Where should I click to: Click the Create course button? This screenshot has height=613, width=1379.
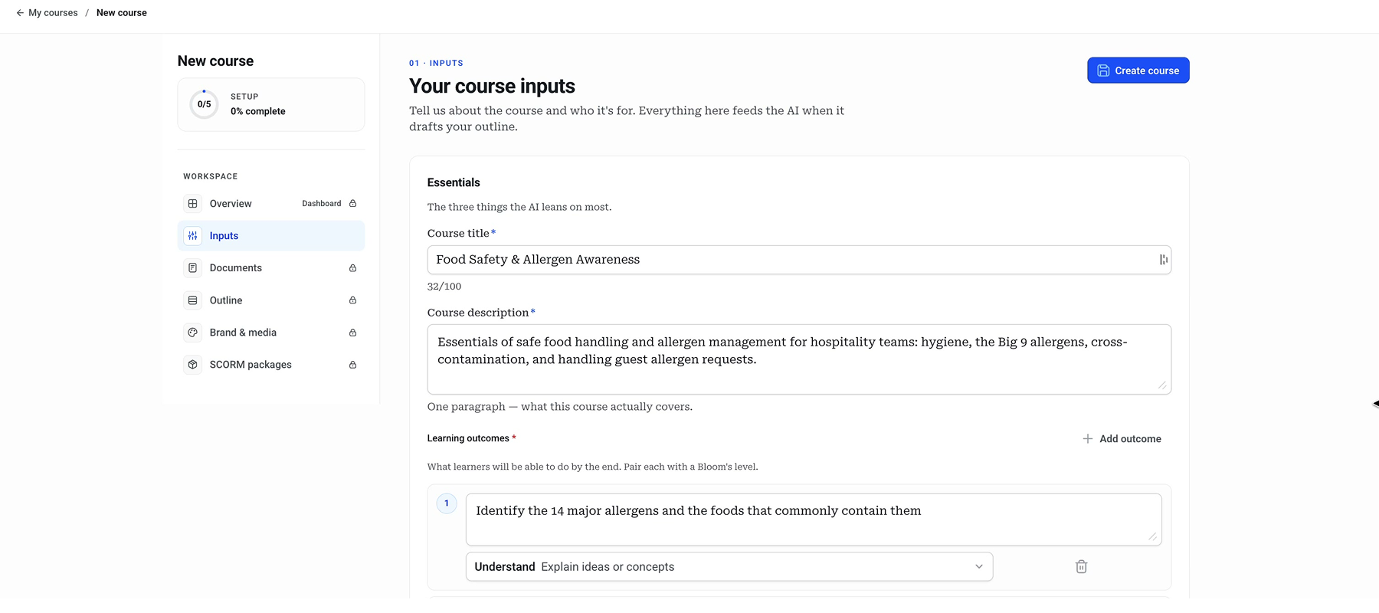pyautogui.click(x=1138, y=70)
